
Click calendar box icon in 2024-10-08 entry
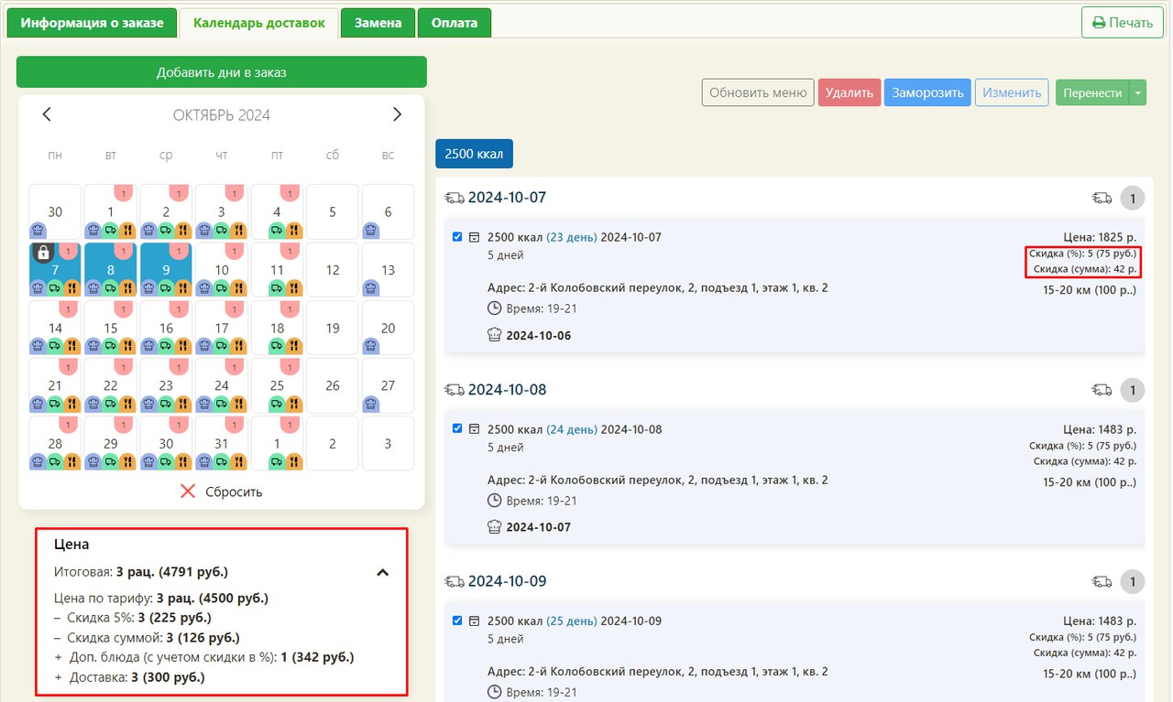point(474,429)
